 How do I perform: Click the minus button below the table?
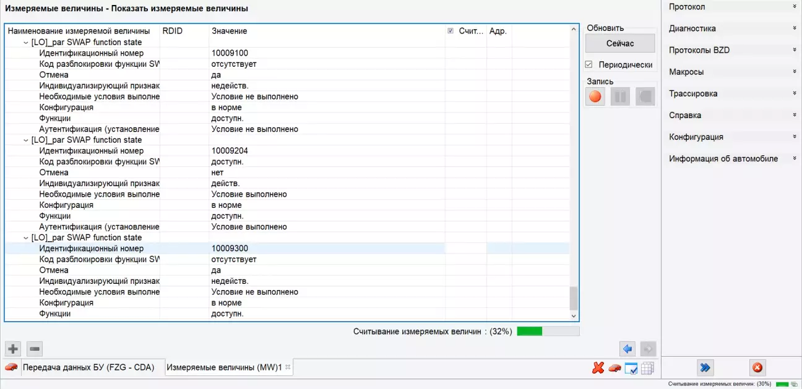[35, 349]
